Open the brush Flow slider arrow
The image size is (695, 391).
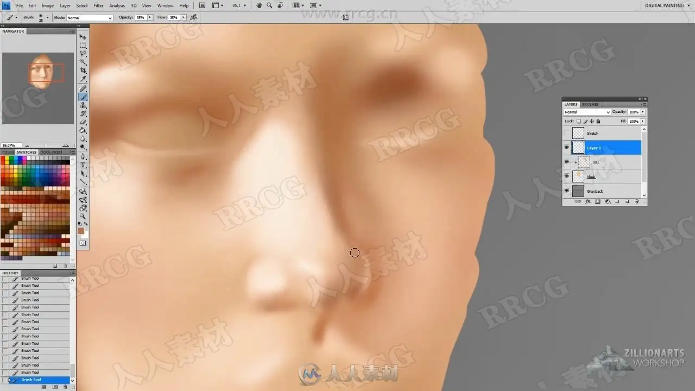(184, 17)
